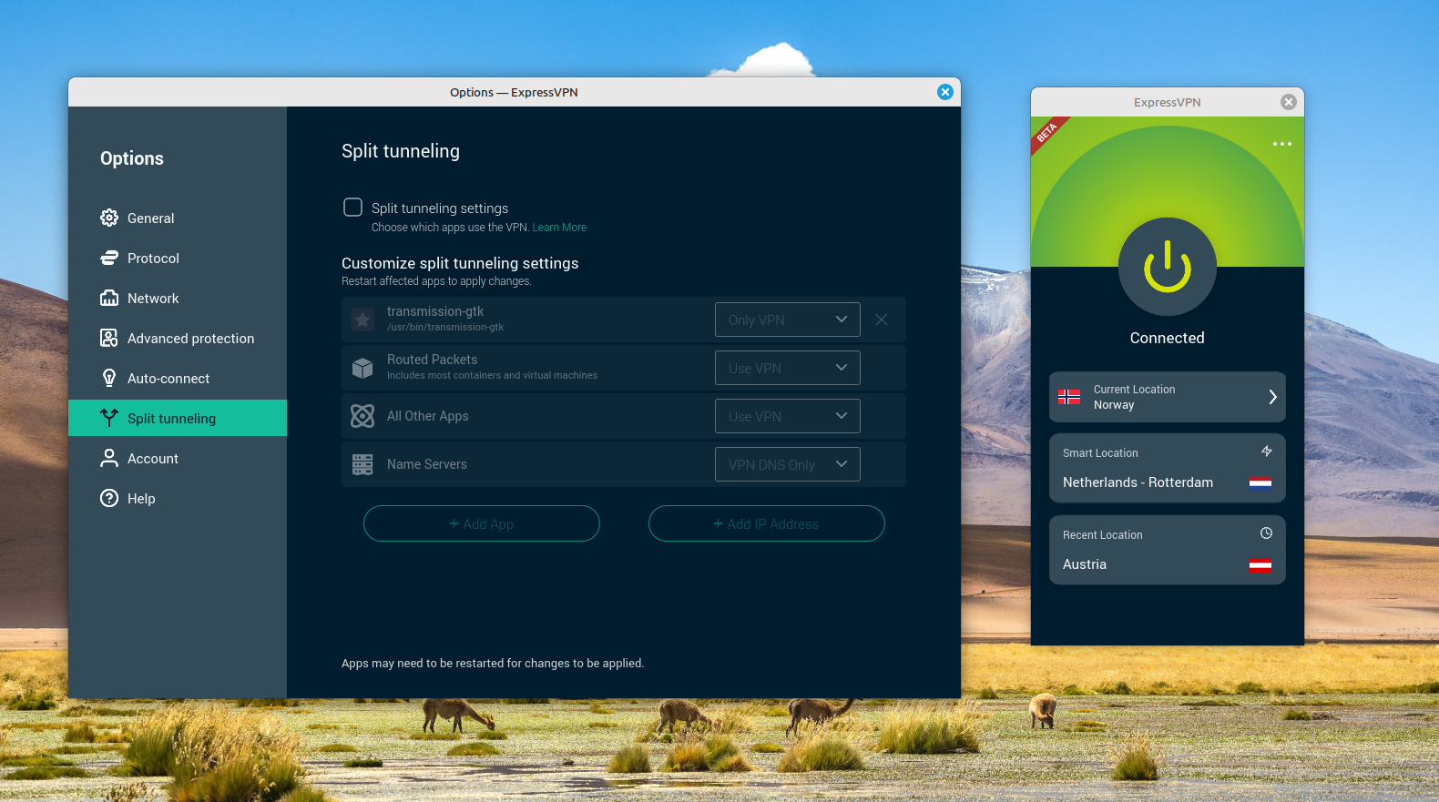Click the ExpressVPN window title bar
The width and height of the screenshot is (1439, 802).
(x=1168, y=102)
